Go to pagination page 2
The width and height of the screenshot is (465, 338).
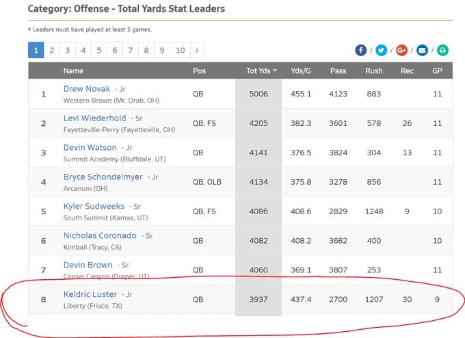(51, 50)
